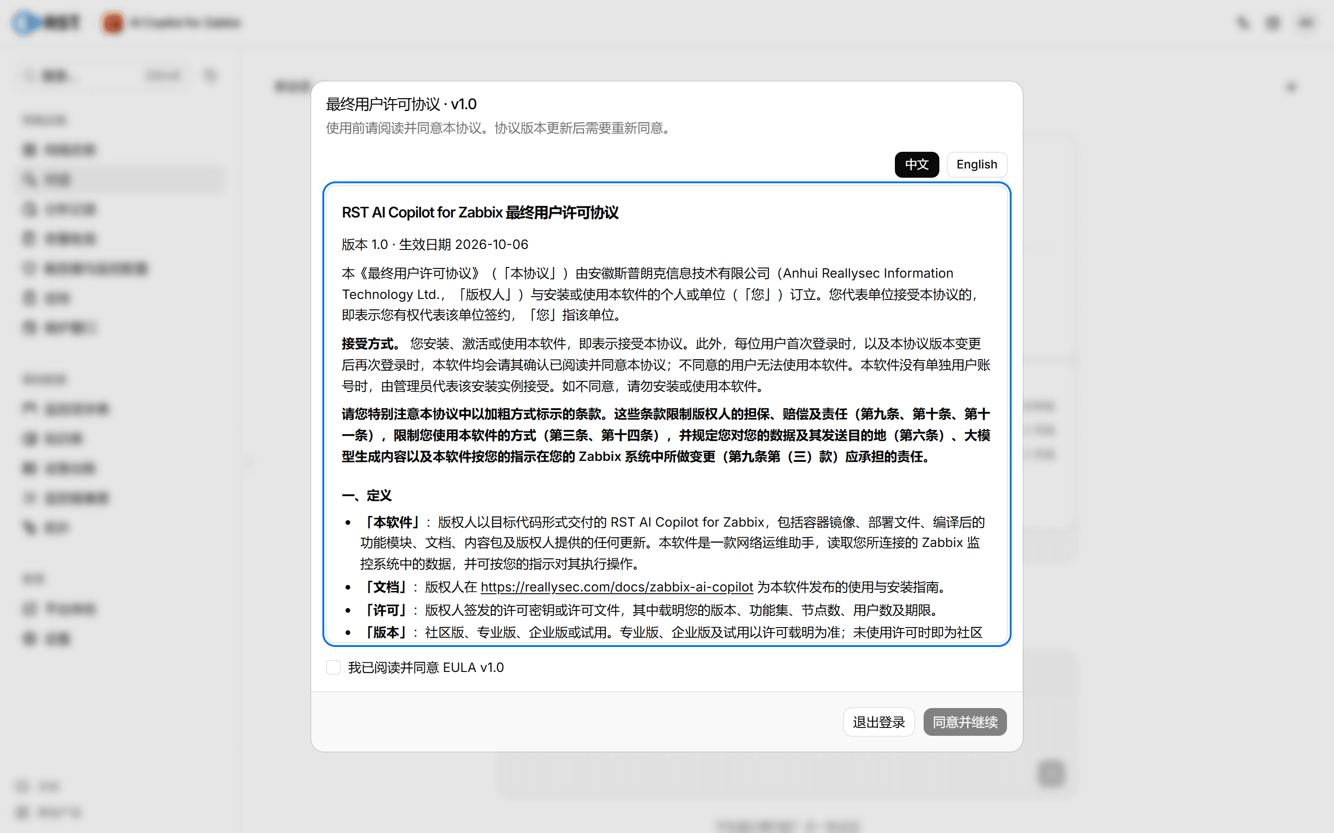Open the reallysec.com zabbix-ai-copilot docs link

tap(617, 587)
